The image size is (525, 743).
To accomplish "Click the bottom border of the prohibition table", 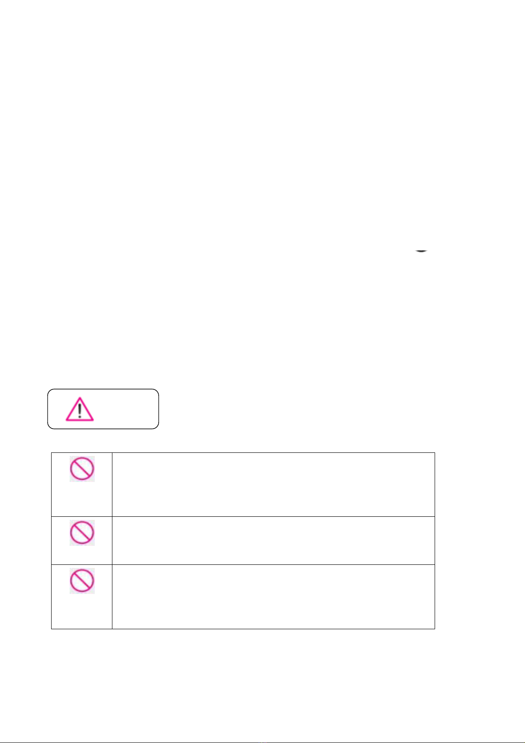I will (243, 629).
